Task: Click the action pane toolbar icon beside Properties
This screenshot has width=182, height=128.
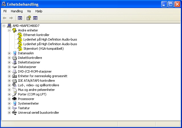Action: (35, 18)
